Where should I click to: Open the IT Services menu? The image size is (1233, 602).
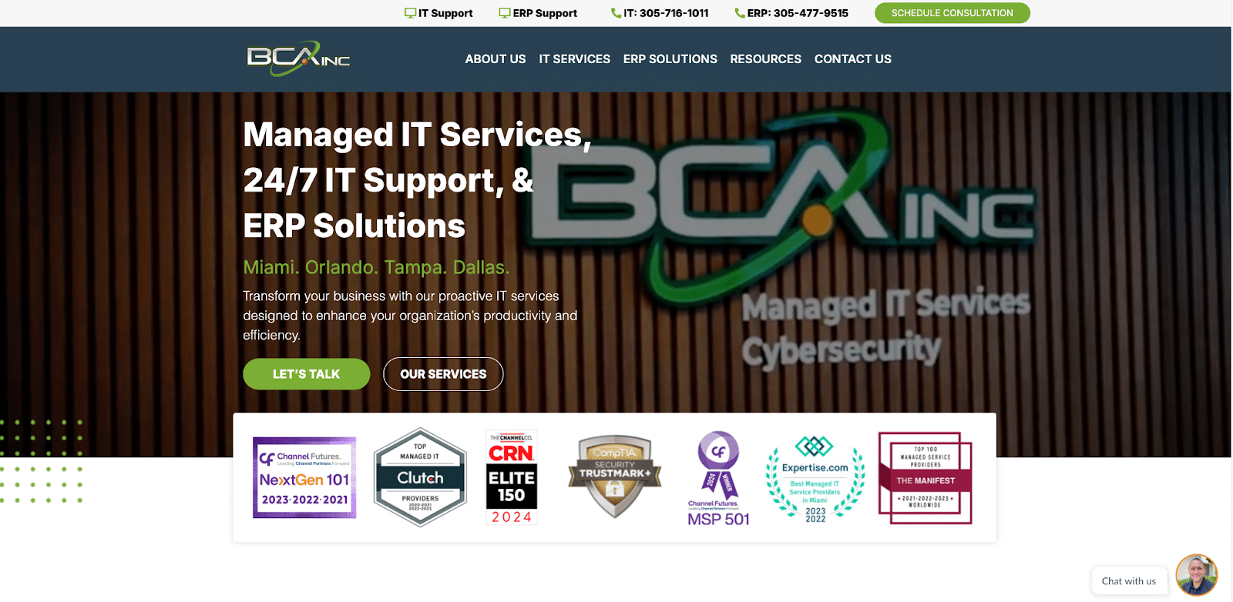[x=575, y=59]
